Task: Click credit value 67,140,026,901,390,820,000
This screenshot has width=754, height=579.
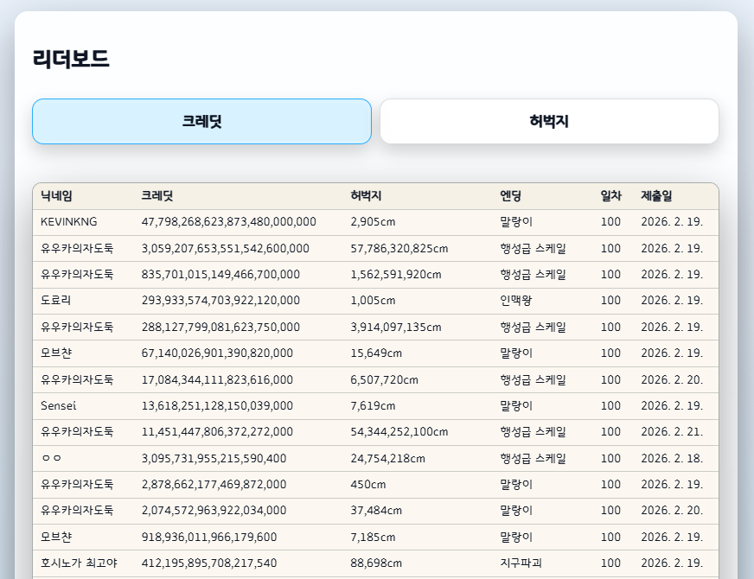Action: pos(217,353)
